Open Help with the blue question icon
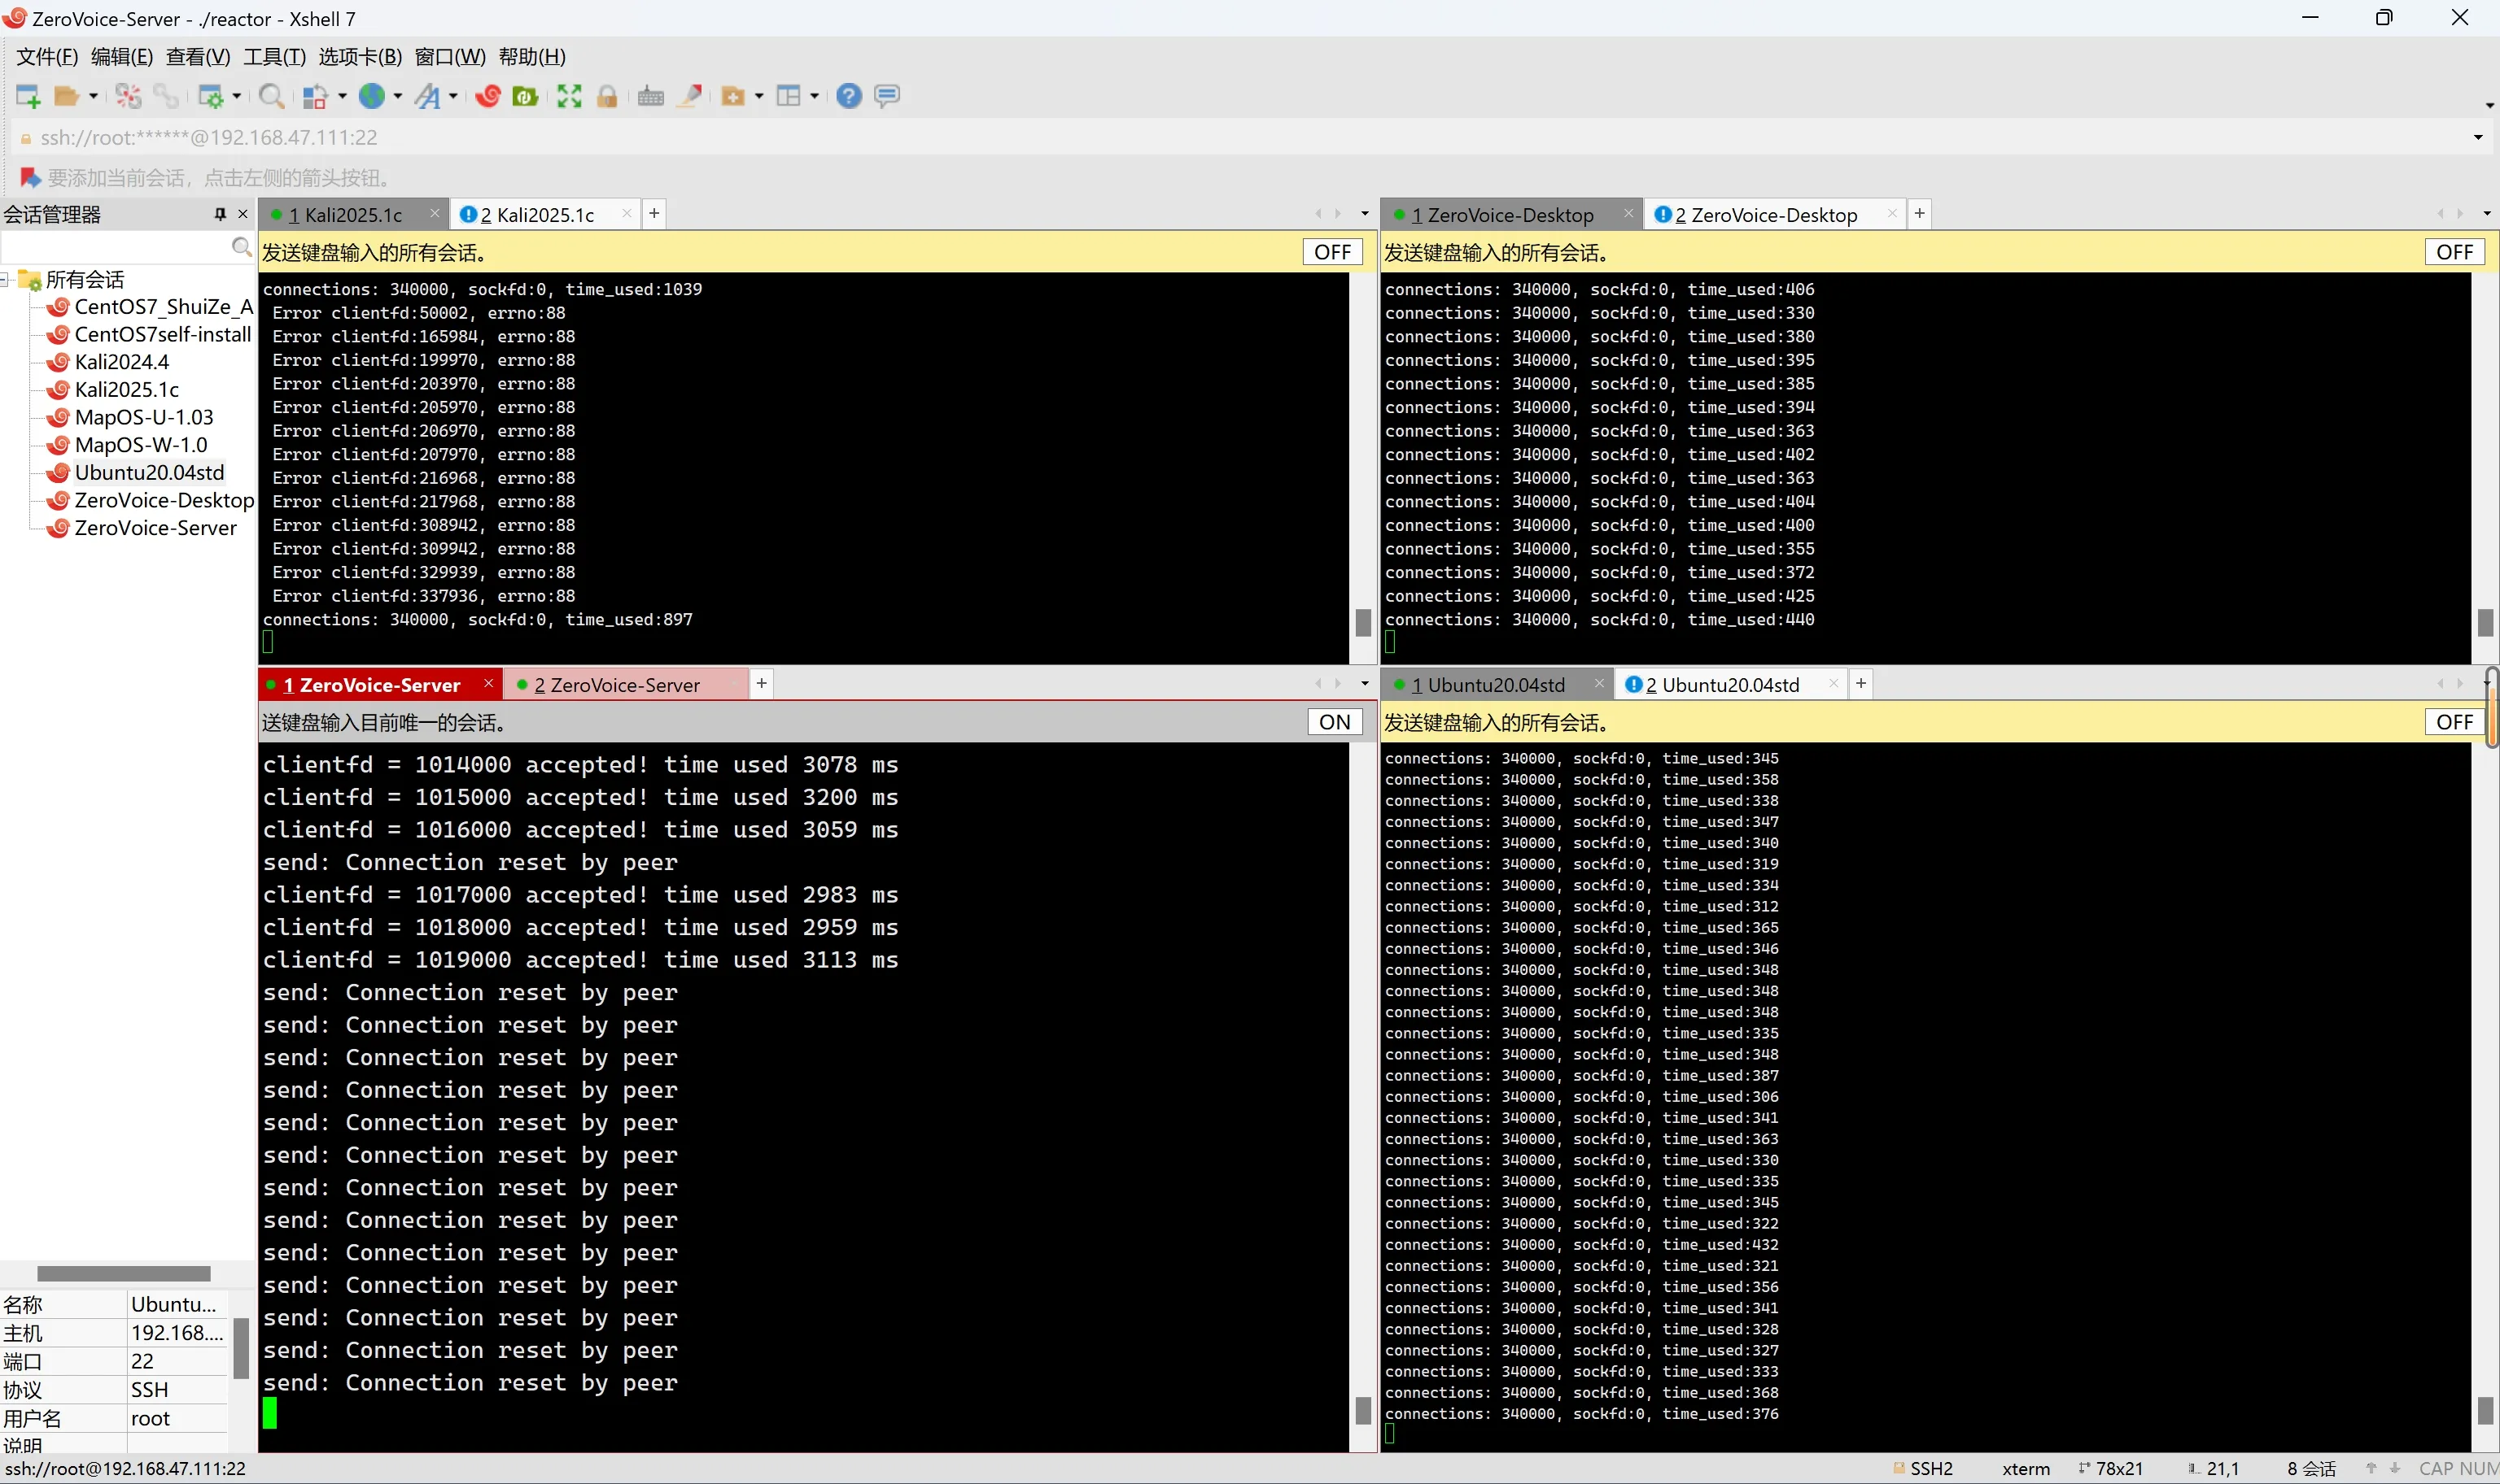 pos(849,96)
